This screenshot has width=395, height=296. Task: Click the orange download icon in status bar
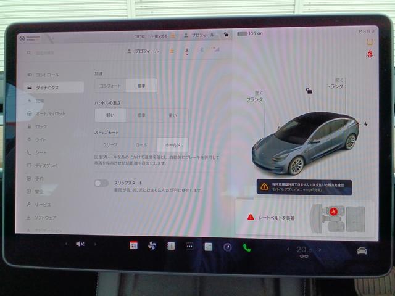click(173, 36)
